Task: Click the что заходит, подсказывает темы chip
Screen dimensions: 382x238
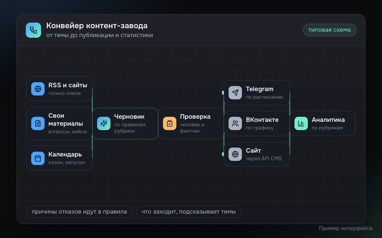Action: pyautogui.click(x=189, y=212)
